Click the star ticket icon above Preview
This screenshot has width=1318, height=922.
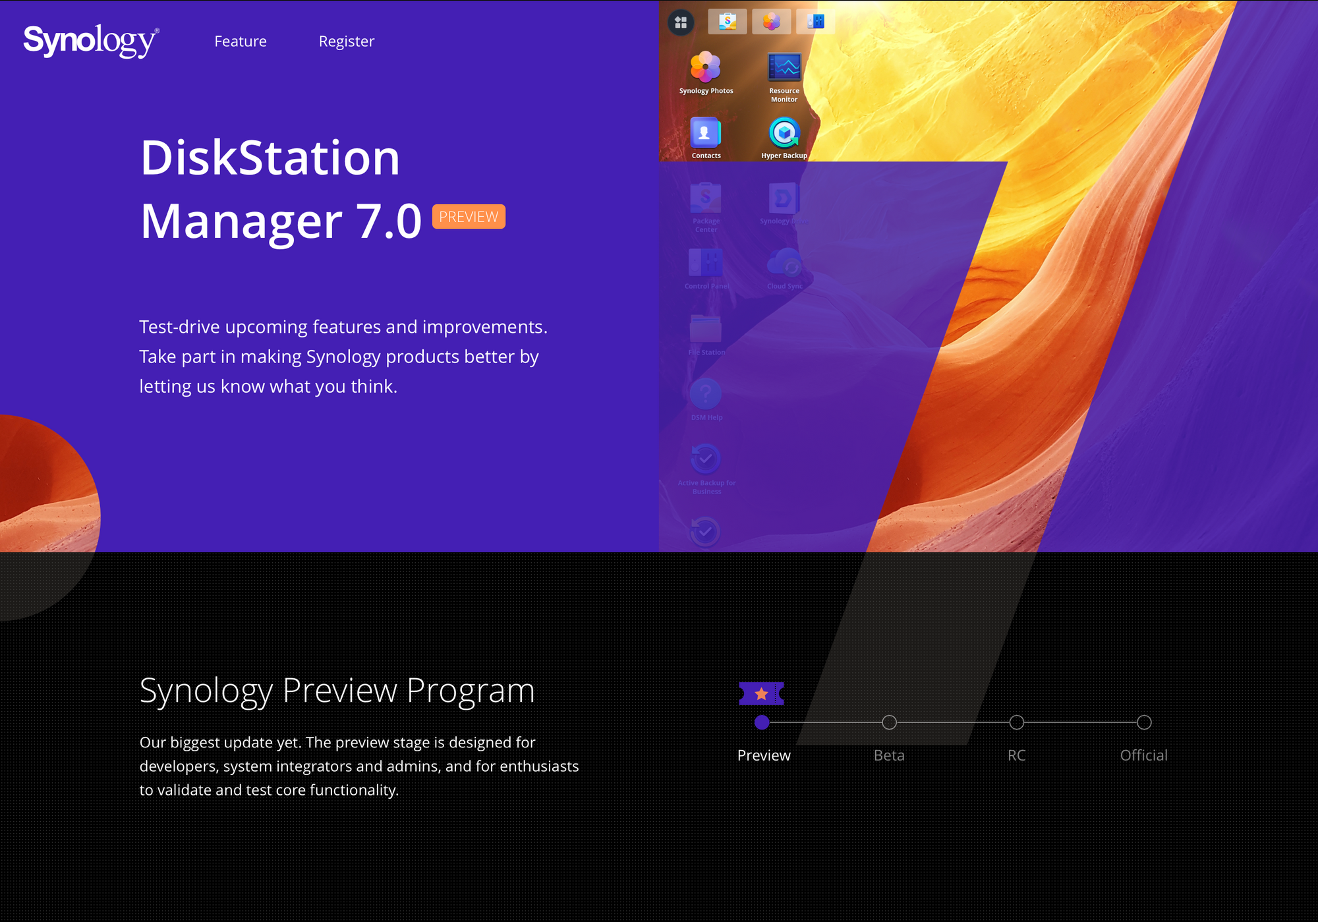pos(762,693)
